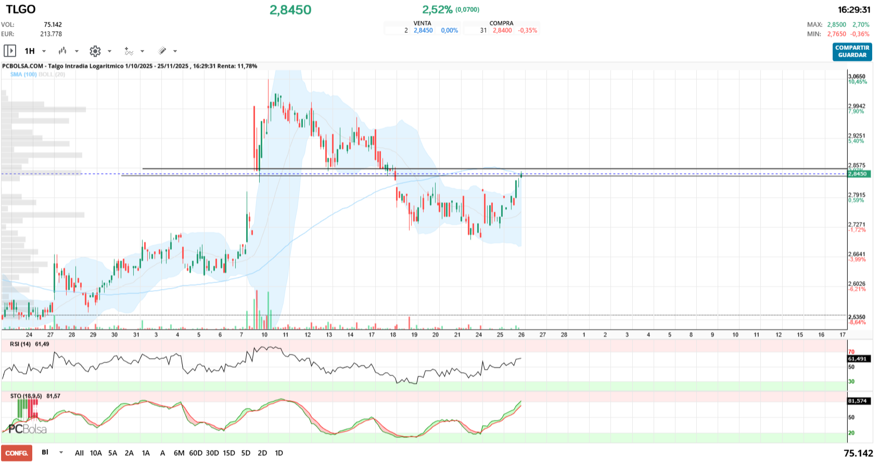The image size is (880, 464).
Task: Click the candlestick chart type icon
Action: (x=62, y=51)
